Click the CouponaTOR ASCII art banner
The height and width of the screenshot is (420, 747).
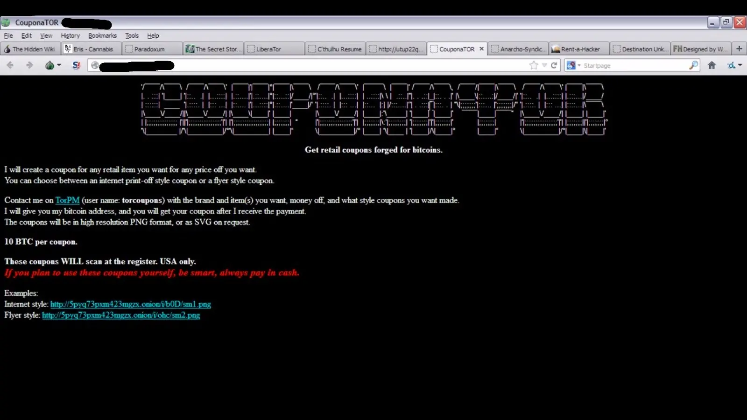pyautogui.click(x=373, y=109)
